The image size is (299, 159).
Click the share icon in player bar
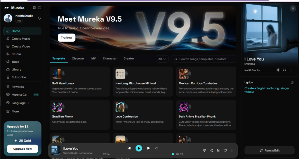click(x=211, y=151)
